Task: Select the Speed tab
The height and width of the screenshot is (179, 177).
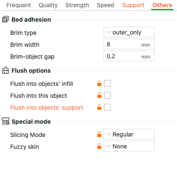Action: coord(105,5)
